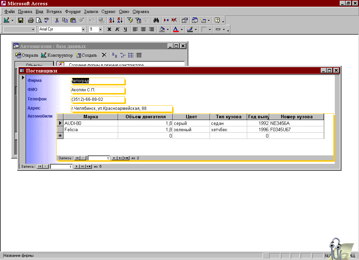Open the Правка menu

point(25,12)
